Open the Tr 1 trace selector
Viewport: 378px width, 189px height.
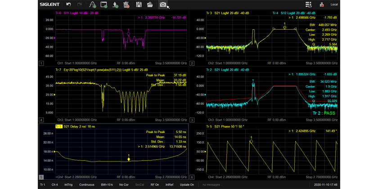42,184
